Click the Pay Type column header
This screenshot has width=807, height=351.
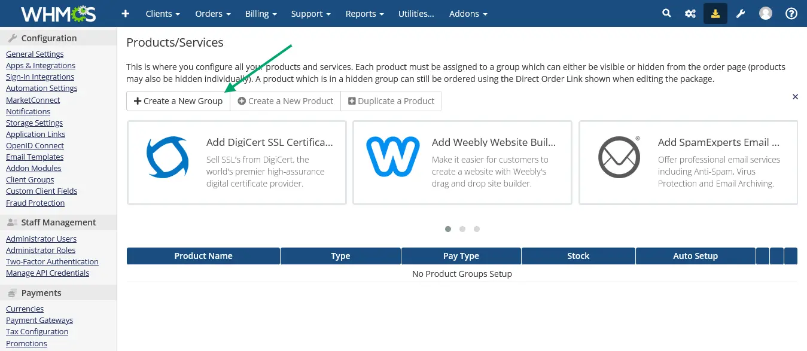[x=461, y=256]
